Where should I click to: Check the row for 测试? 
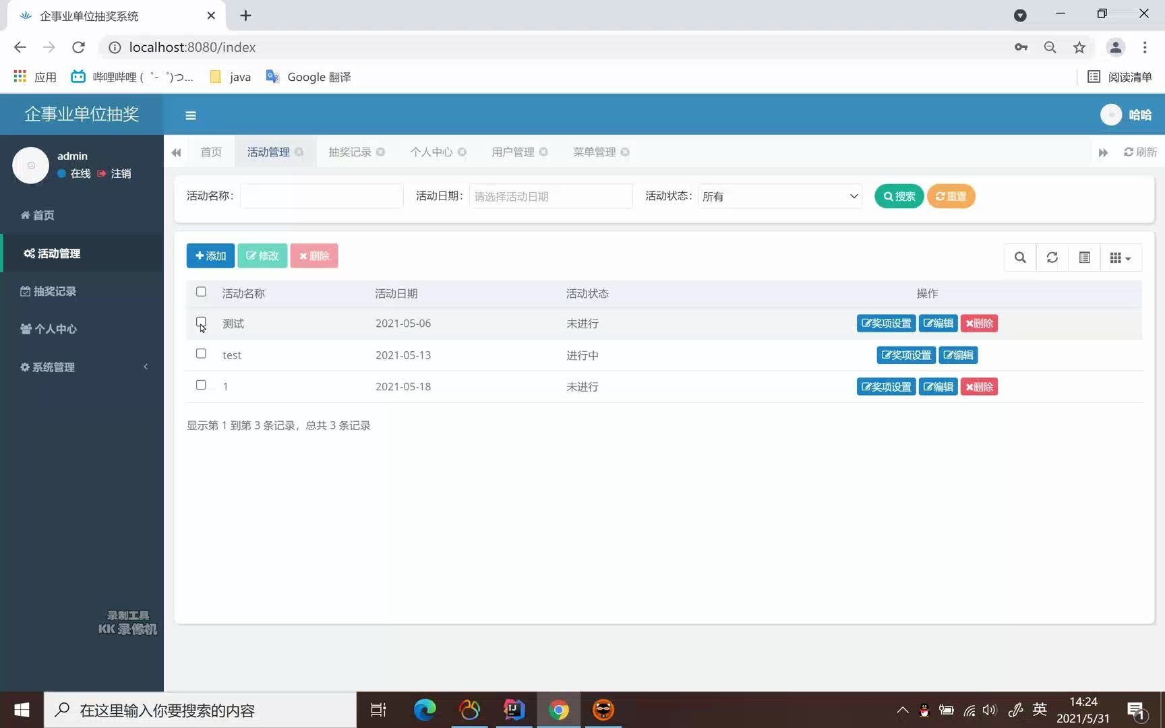[201, 322]
